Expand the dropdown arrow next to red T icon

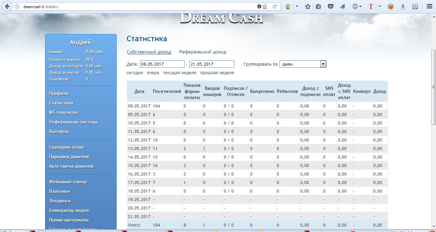pos(379,6)
